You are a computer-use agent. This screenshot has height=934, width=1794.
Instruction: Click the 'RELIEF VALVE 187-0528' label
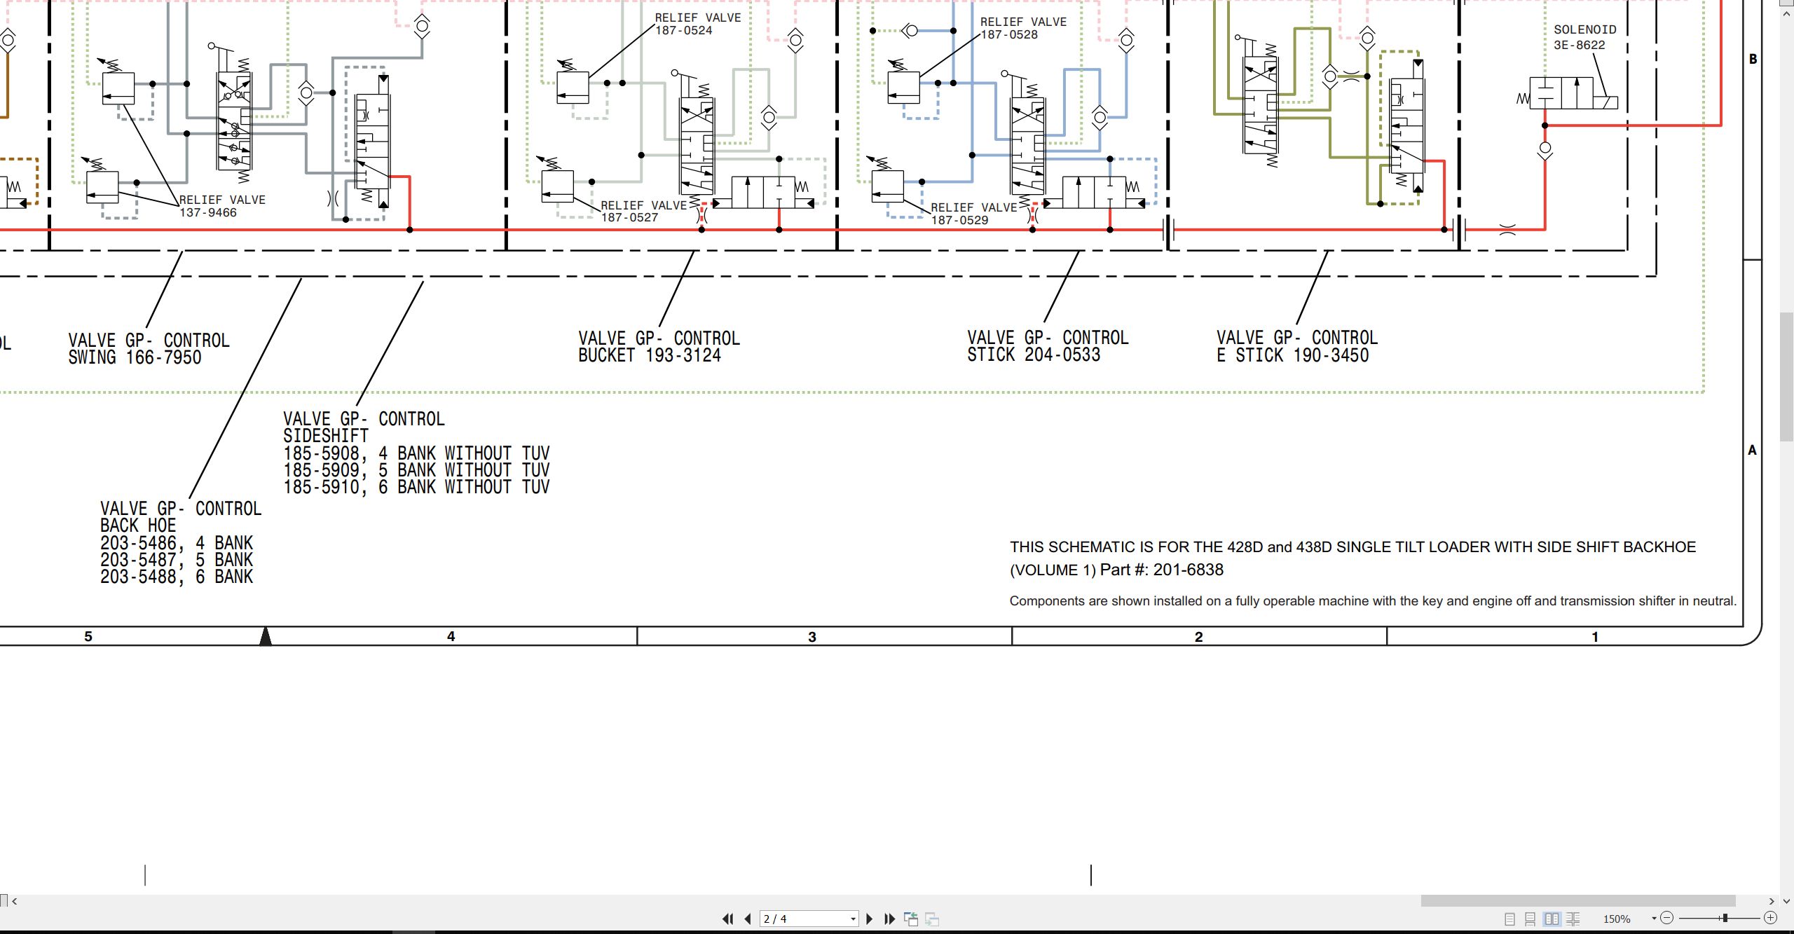click(1022, 28)
